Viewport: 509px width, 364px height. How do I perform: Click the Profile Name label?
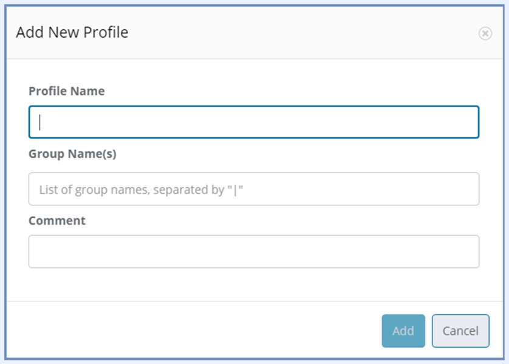click(x=66, y=91)
